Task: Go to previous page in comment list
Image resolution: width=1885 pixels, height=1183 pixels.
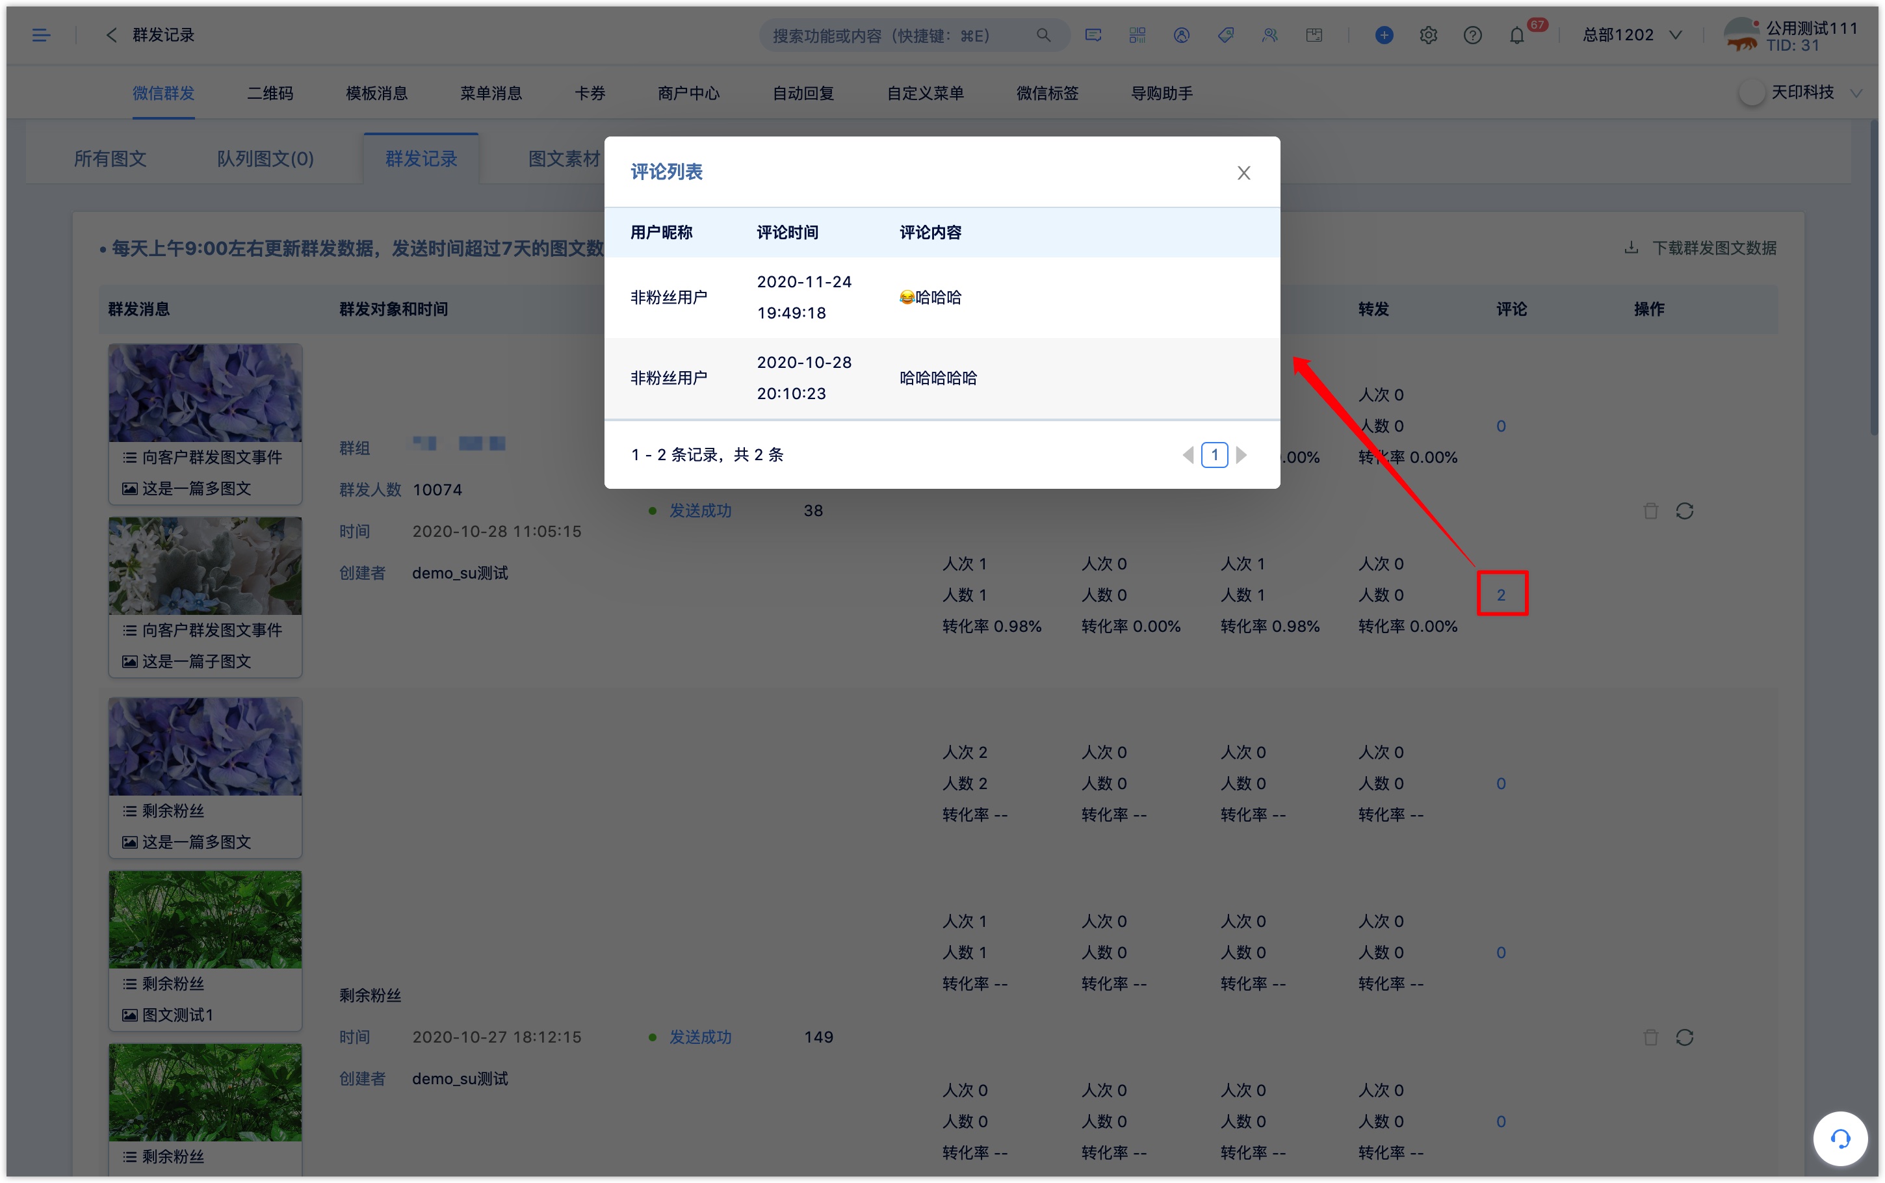Action: tap(1188, 454)
